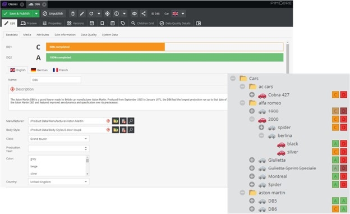Click the delete trash icon in toolbar
Image resolution: width=350 pixels, height=214 pixels.
coord(73,13)
